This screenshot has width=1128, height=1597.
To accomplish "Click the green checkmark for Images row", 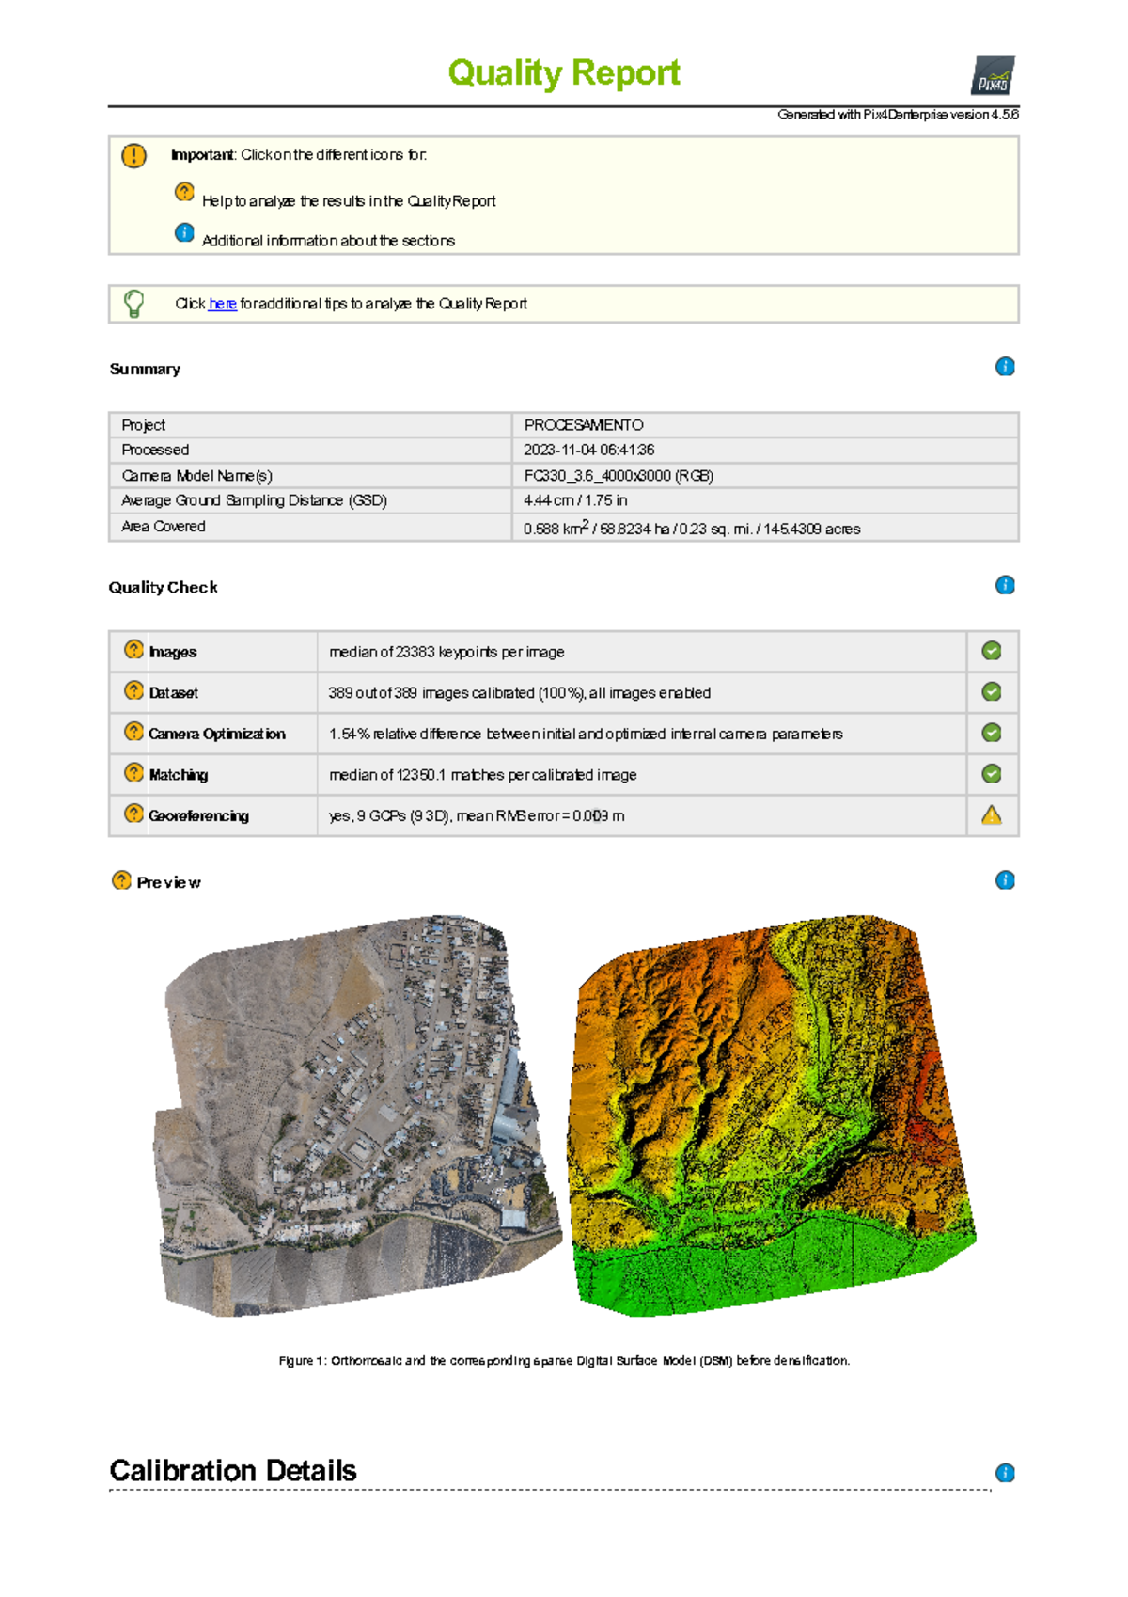I will (992, 651).
